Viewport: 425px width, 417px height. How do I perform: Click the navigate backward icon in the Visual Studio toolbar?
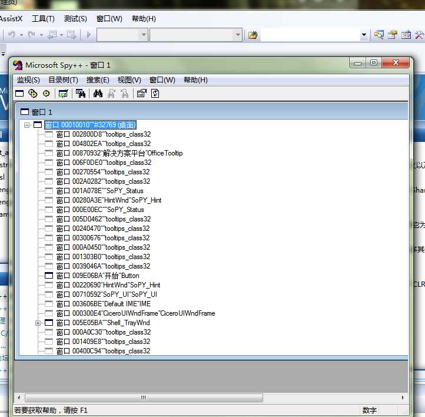coord(52,35)
